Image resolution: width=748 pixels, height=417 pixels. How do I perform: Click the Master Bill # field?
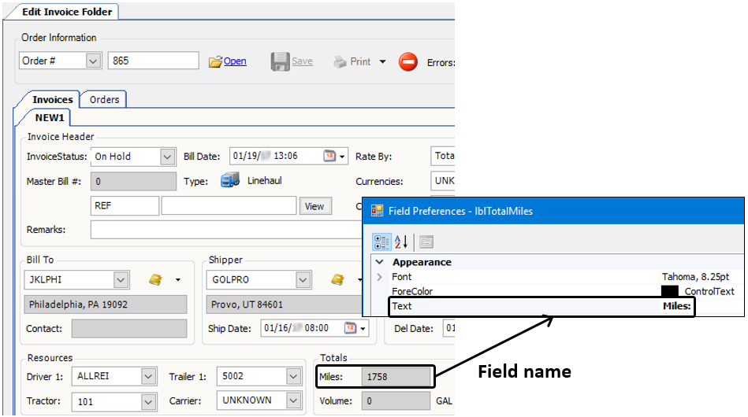click(x=133, y=182)
